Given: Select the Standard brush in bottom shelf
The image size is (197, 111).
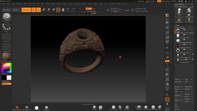Looking at the screenshot, I should click(x=139, y=108).
